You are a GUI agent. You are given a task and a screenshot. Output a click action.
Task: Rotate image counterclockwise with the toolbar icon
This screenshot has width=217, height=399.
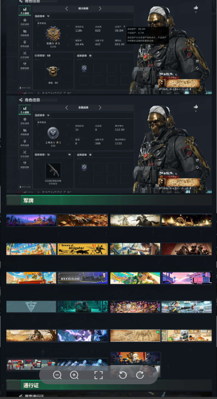[x=123, y=375]
